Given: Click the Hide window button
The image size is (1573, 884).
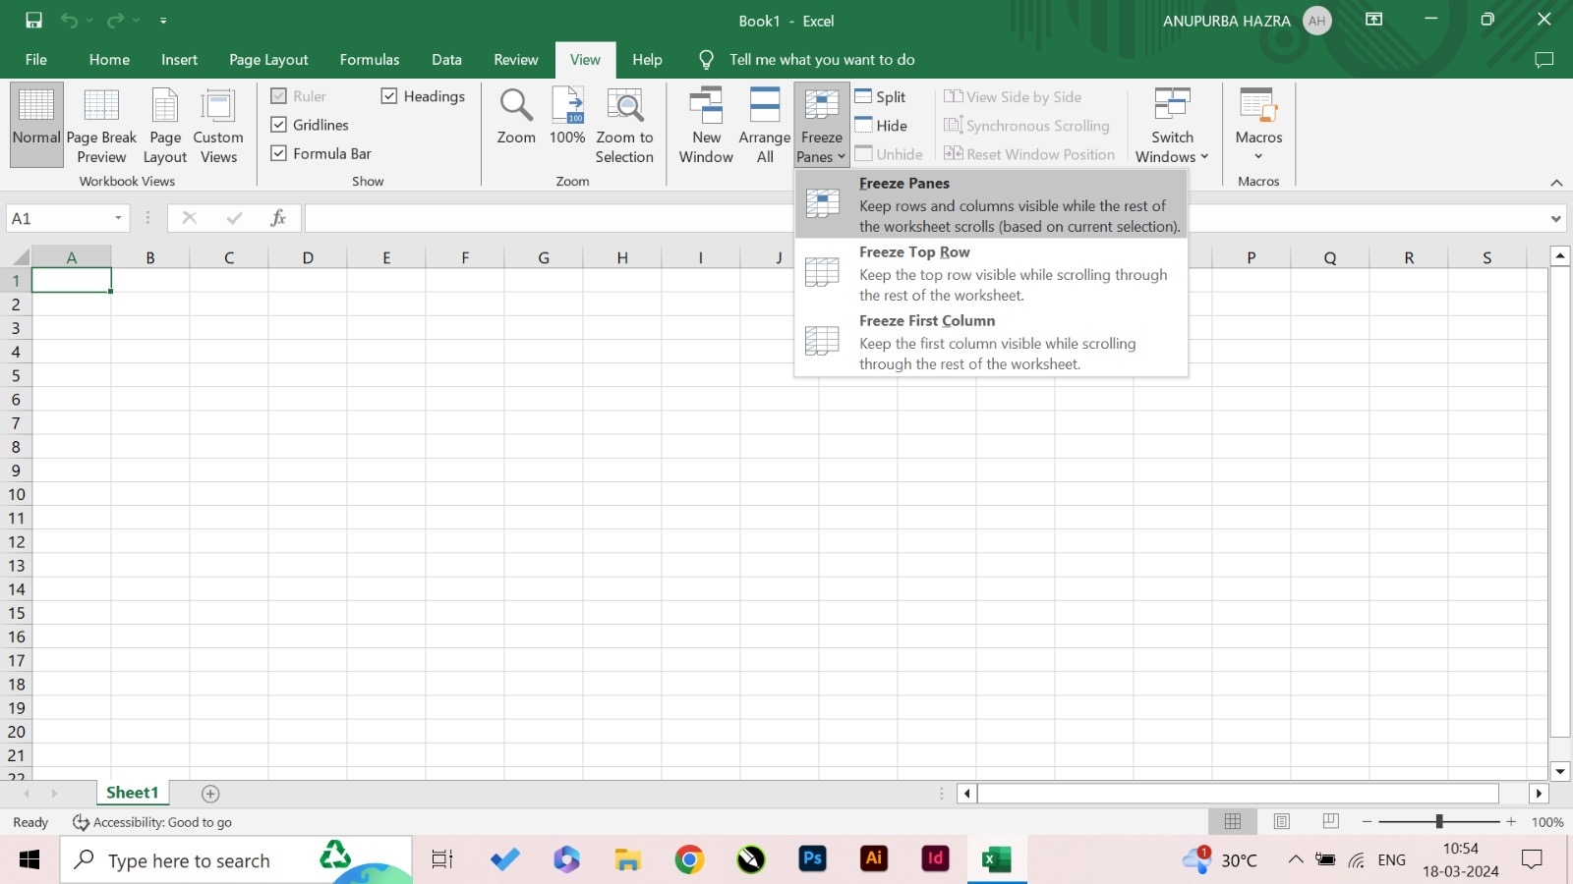Looking at the screenshot, I should tap(882, 126).
